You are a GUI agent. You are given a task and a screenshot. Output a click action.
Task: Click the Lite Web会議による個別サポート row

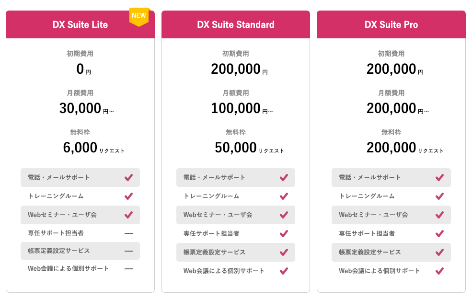pyautogui.click(x=80, y=268)
